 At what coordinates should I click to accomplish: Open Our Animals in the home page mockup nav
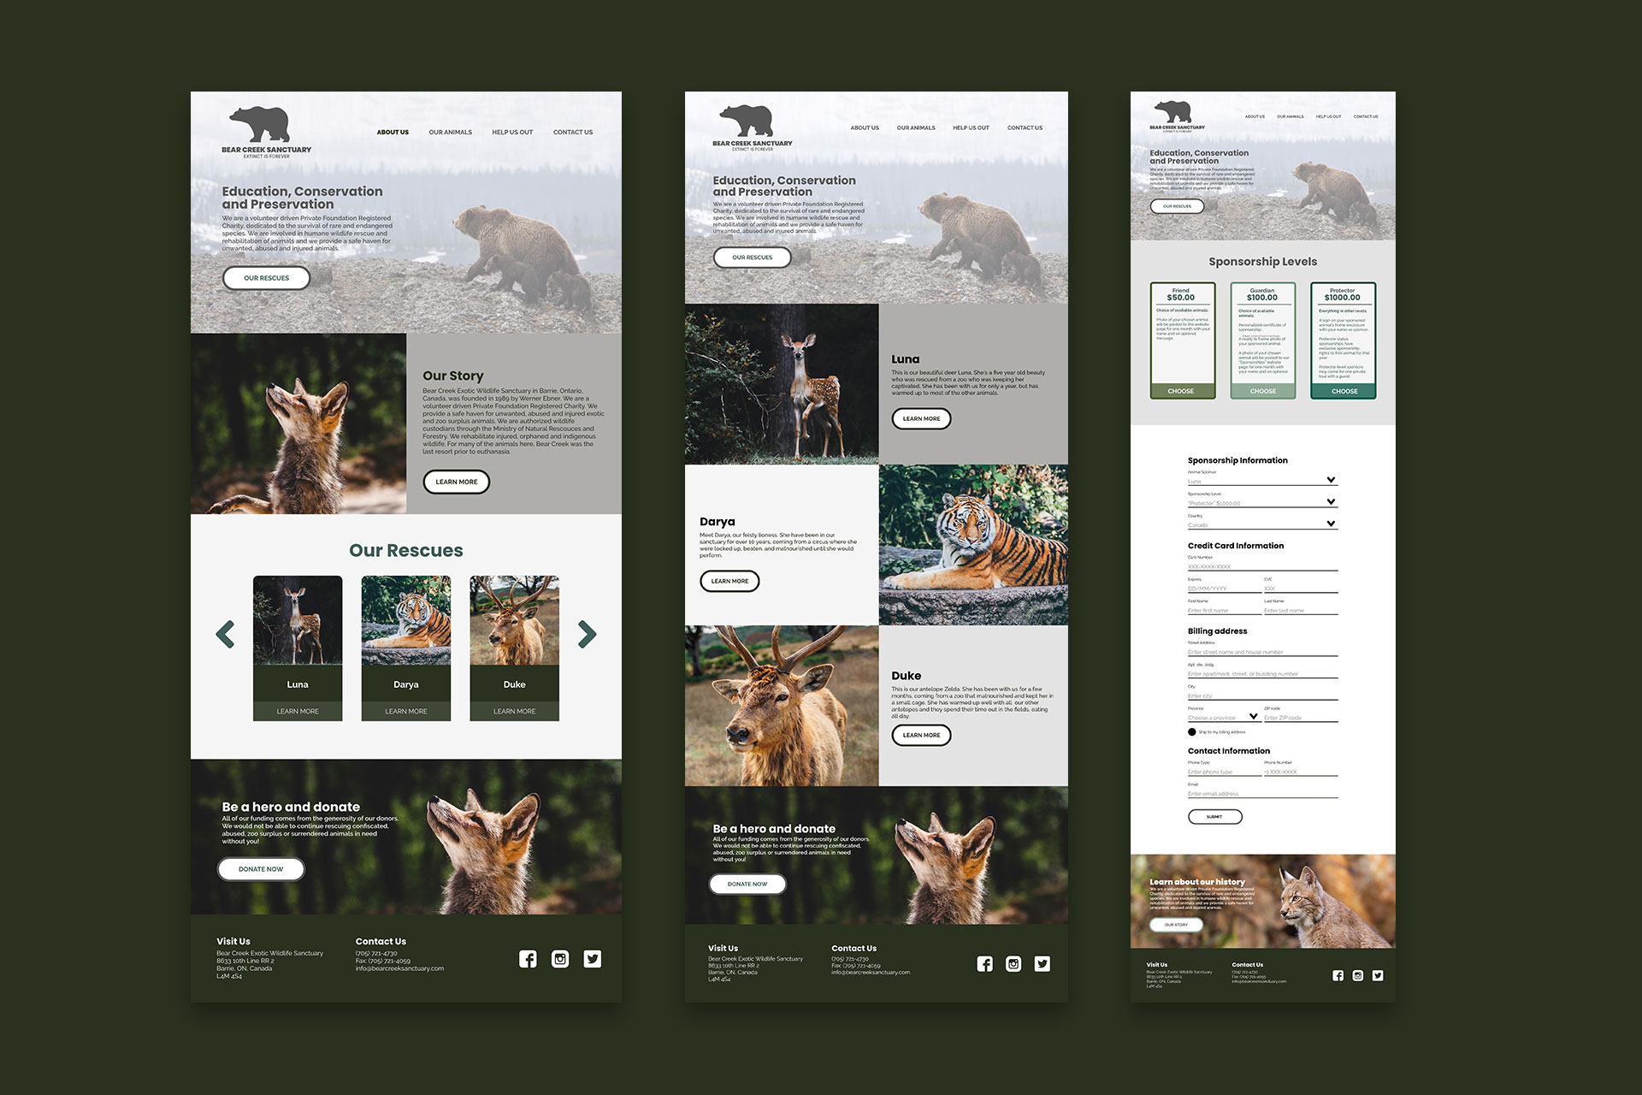click(451, 133)
